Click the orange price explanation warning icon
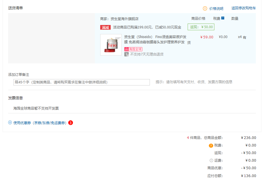The height and width of the screenshot is (182, 262). pos(205,8)
